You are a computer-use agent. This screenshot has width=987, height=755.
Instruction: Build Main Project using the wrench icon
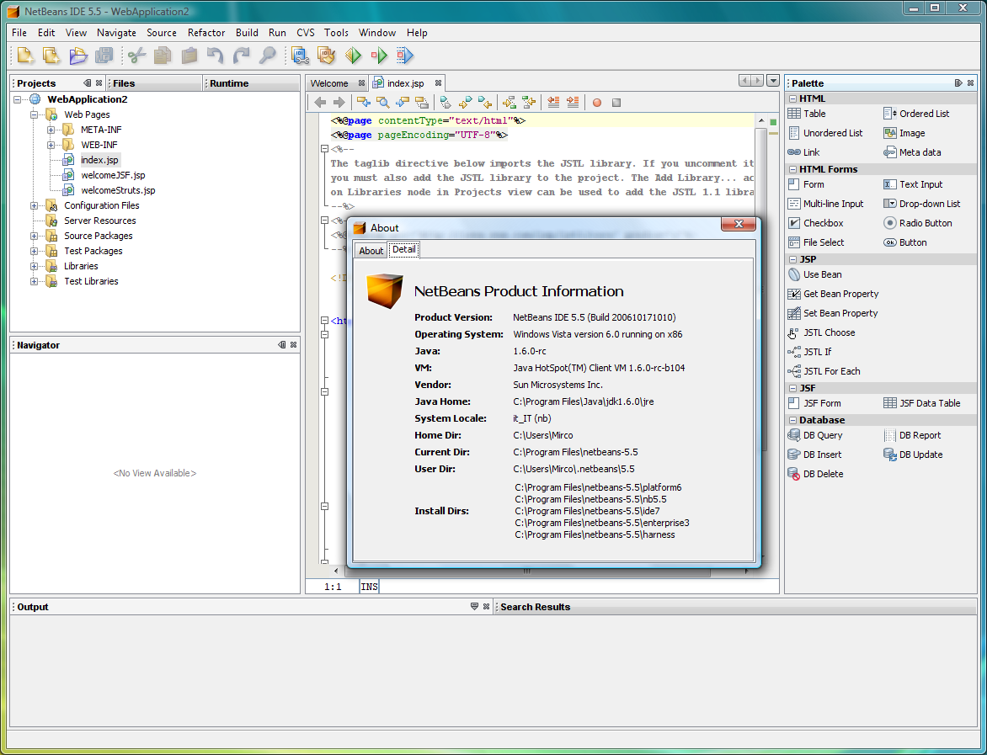301,56
